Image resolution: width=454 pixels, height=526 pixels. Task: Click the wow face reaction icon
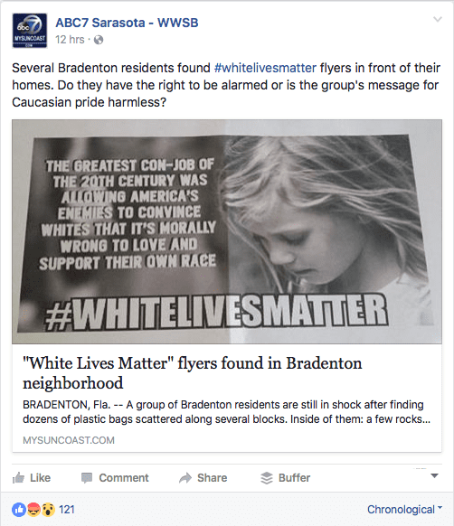pos(48,510)
